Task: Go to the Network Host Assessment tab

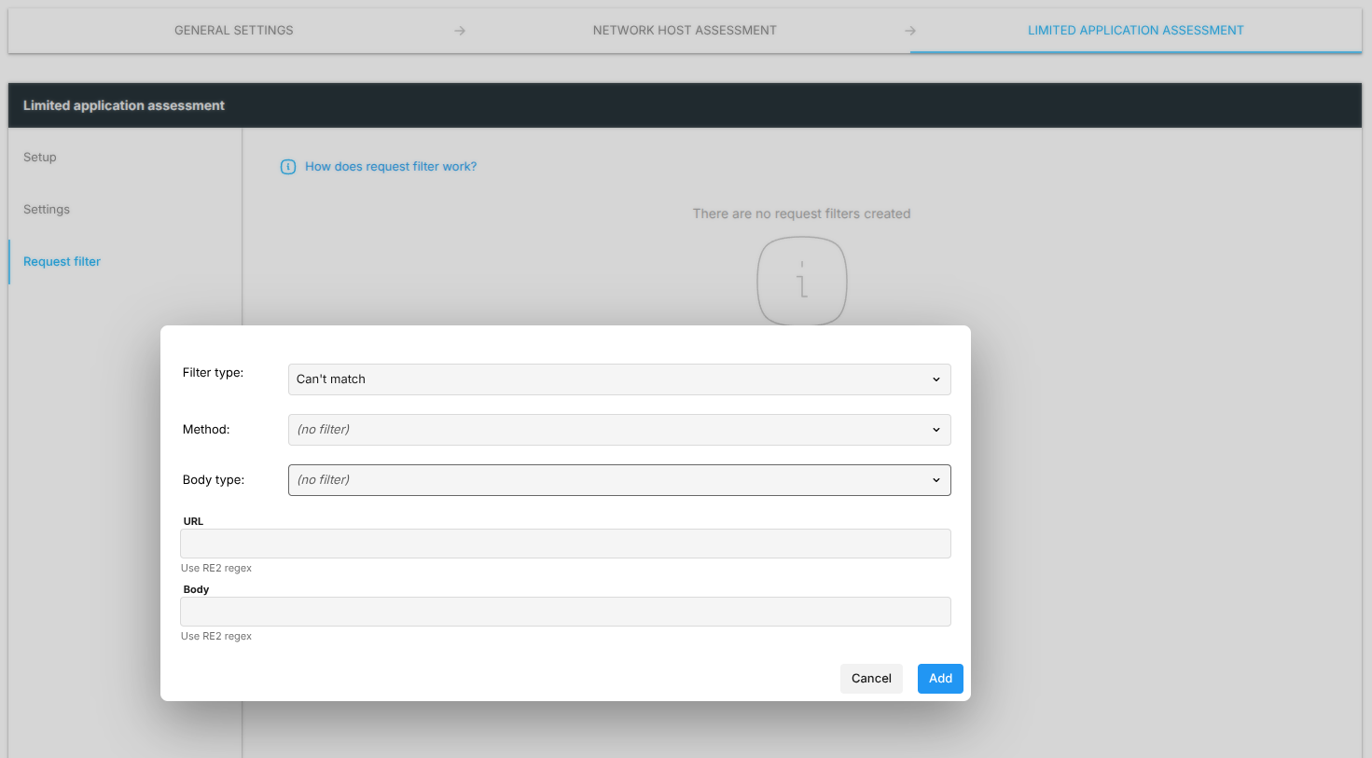Action: [x=685, y=31]
